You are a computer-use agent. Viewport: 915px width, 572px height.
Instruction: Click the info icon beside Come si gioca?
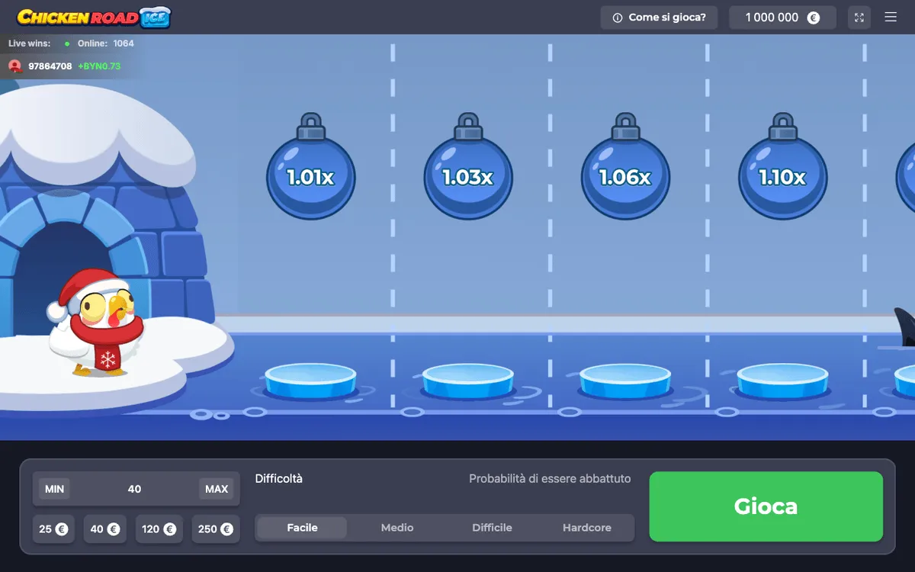click(x=618, y=18)
